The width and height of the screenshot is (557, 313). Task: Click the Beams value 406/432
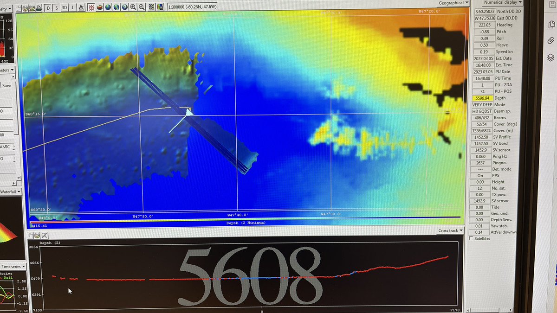tap(482, 118)
